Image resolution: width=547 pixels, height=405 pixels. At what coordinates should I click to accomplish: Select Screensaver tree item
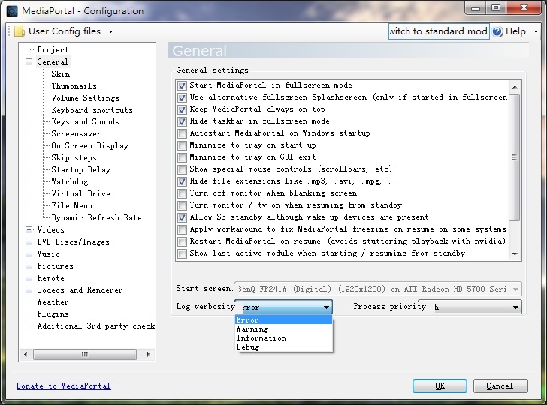[x=76, y=133]
